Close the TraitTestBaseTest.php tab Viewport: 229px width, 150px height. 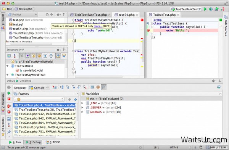[109, 15]
